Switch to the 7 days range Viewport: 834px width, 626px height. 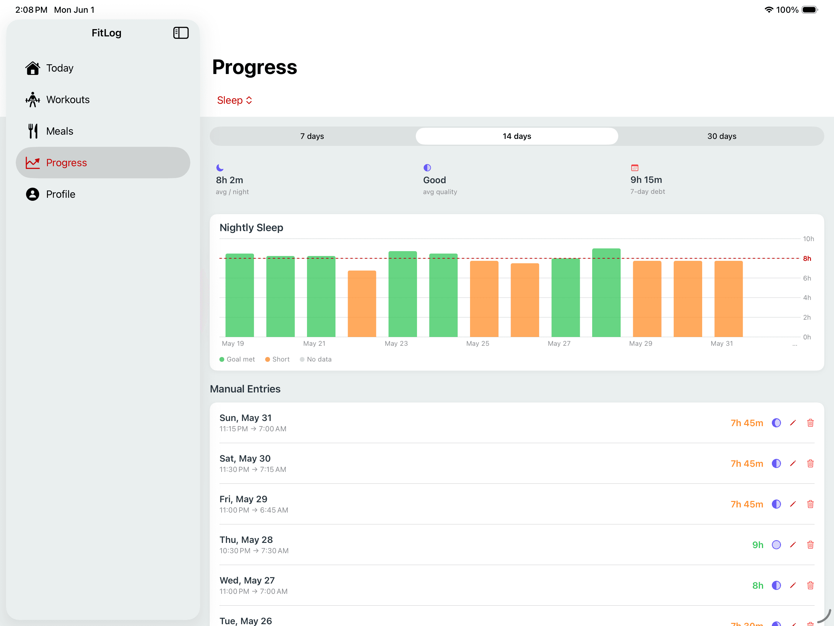click(312, 136)
